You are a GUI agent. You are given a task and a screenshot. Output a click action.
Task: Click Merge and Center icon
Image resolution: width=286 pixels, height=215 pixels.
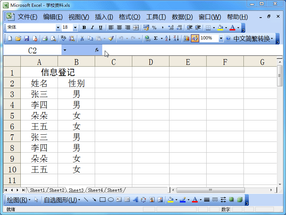point(136,28)
